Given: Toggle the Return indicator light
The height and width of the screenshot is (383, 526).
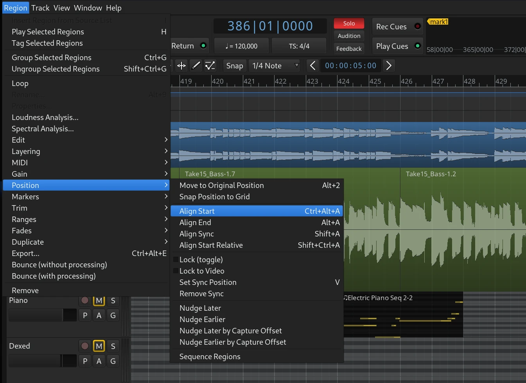Looking at the screenshot, I should pyautogui.click(x=203, y=46).
